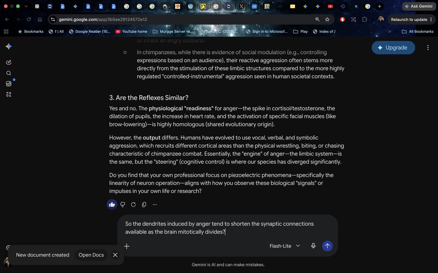
Task: Switch to the history clock tab
Action: click(342, 6)
